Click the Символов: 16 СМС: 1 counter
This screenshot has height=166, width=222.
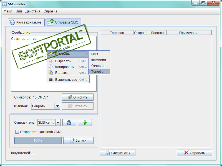(31, 97)
